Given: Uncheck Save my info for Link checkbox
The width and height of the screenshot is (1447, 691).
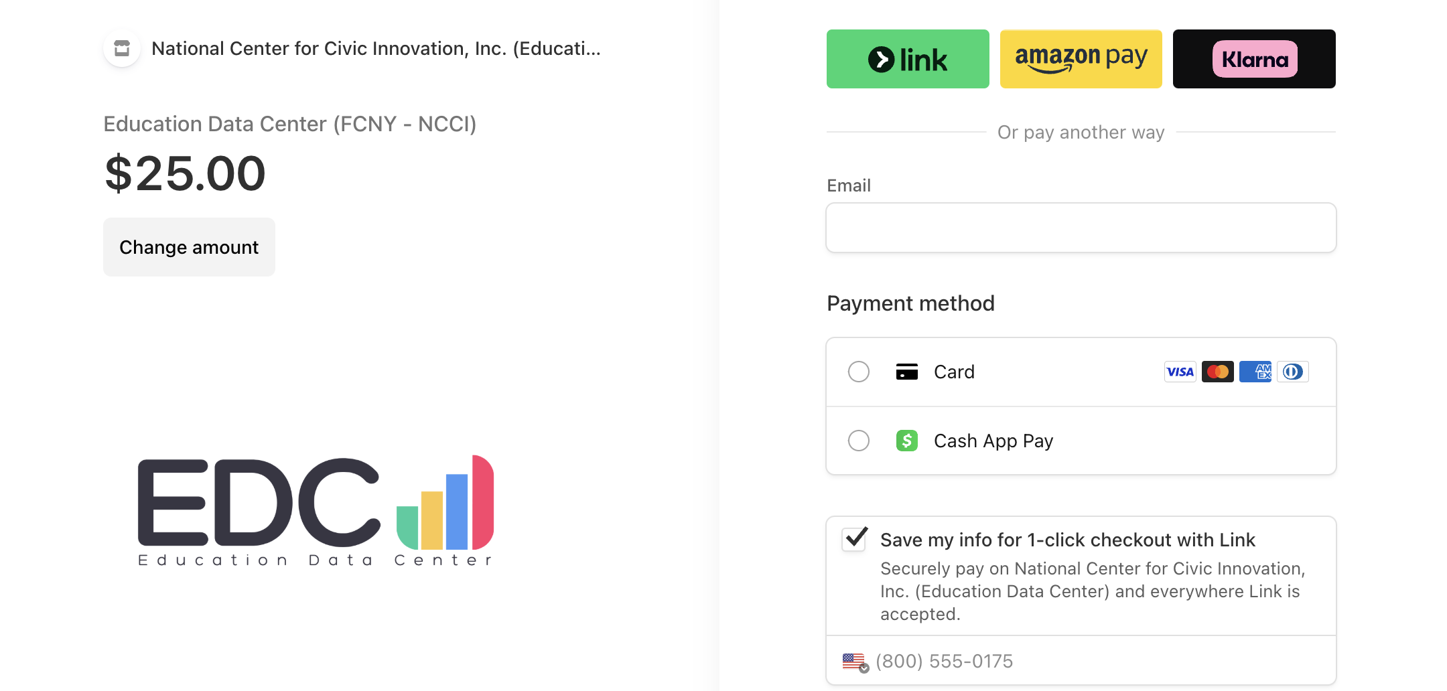Looking at the screenshot, I should (855, 539).
